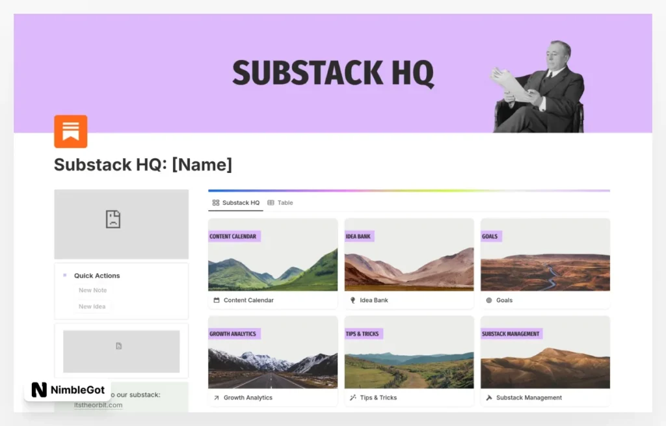Open the Content Calendar page title
Image resolution: width=666 pixels, height=426 pixels.
point(248,300)
